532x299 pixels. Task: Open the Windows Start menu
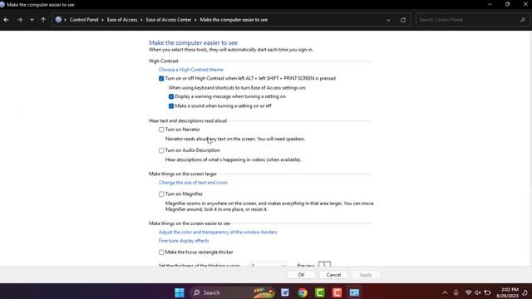180,292
